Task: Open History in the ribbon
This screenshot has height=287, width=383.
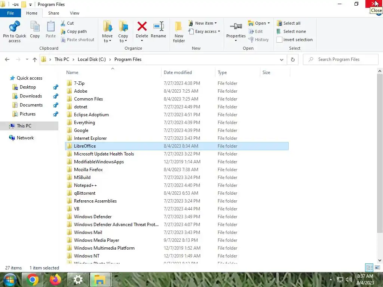Action: pyautogui.click(x=258, y=40)
